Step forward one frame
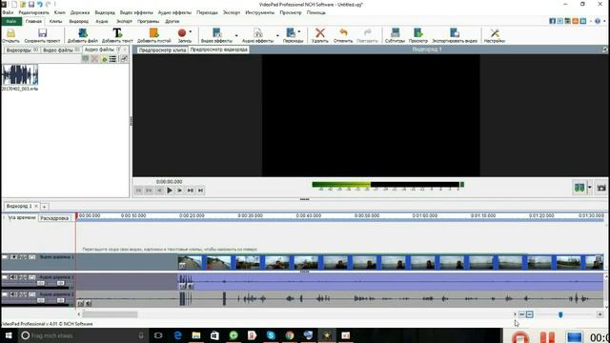This screenshot has width=610, height=343. [180, 191]
